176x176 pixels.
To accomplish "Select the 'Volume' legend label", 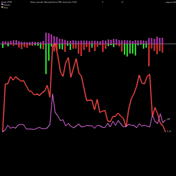I will coord(7,5).
